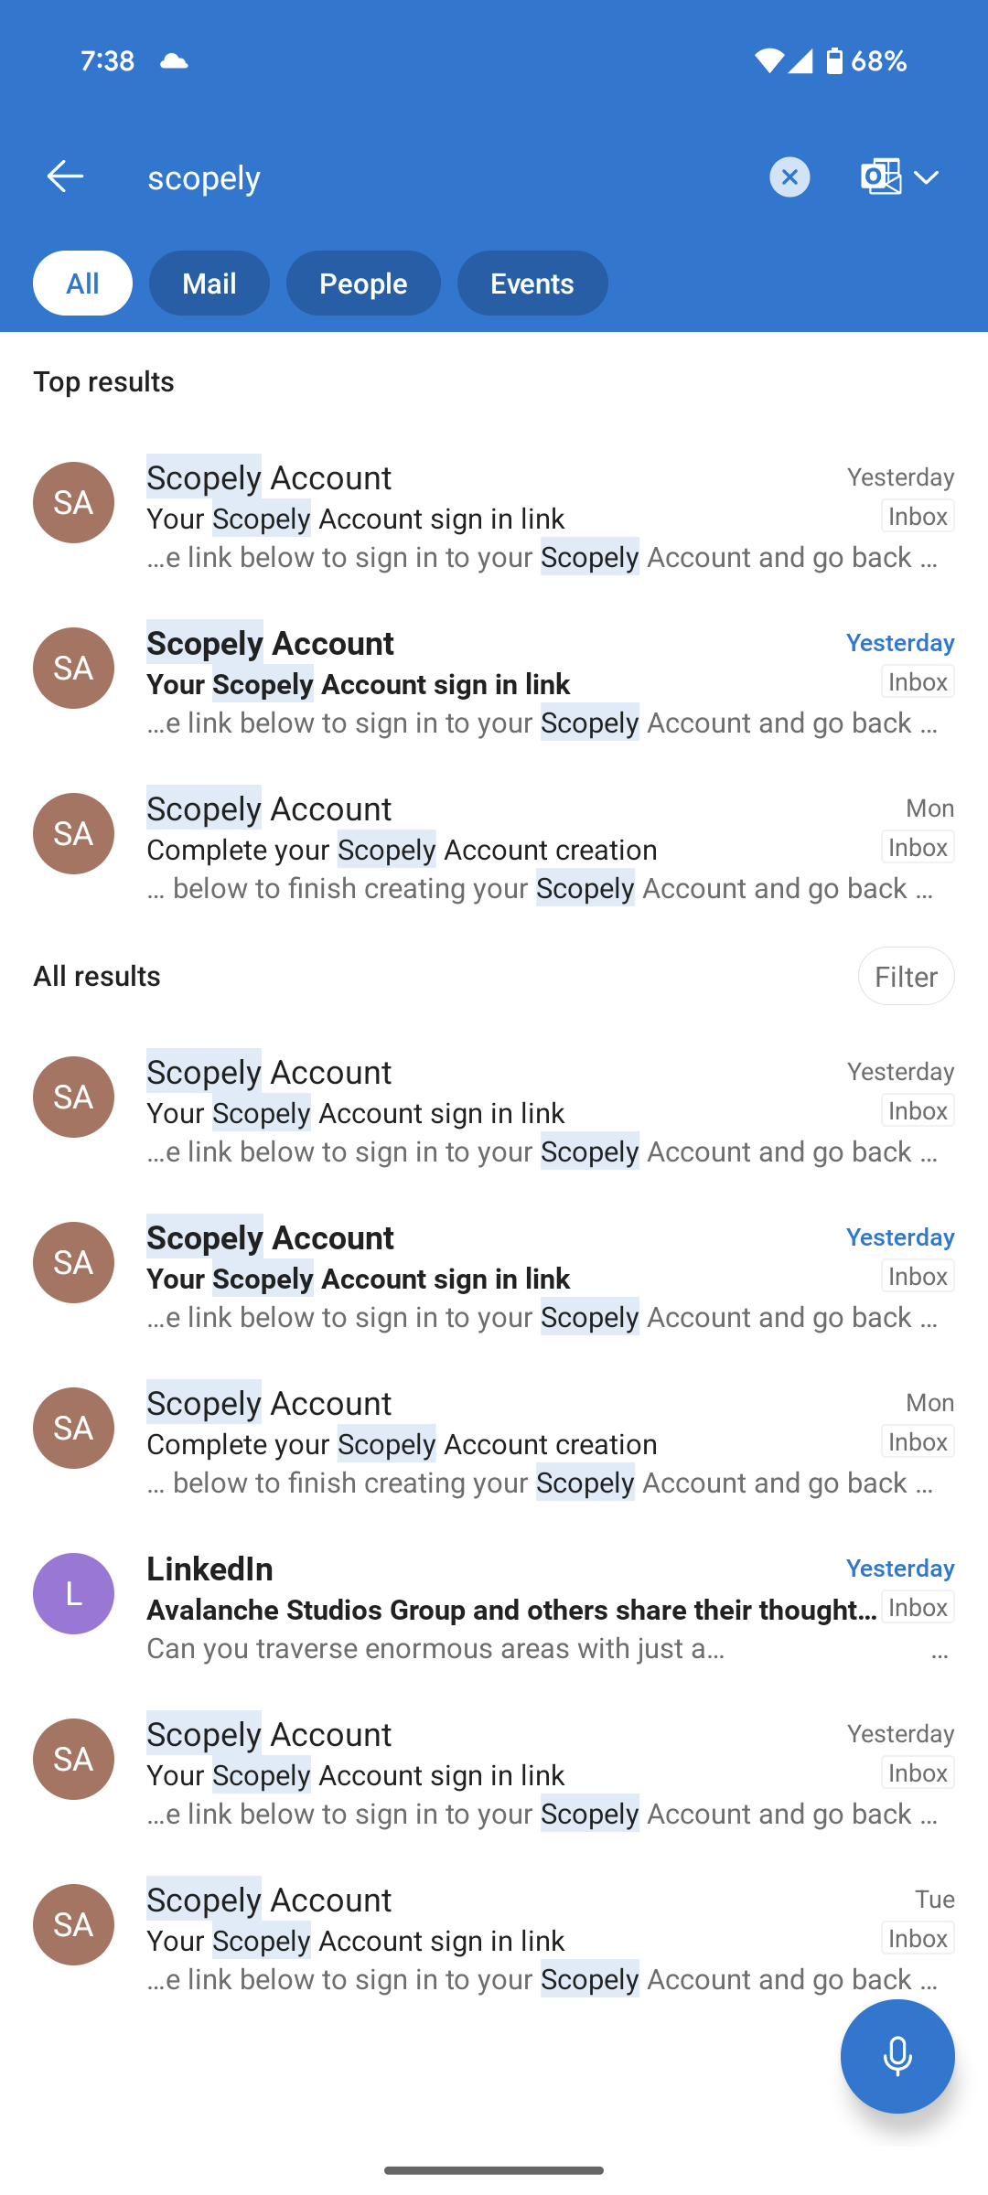Tap the blue microphone voice search button

[x=897, y=2055]
